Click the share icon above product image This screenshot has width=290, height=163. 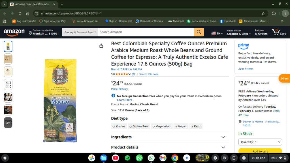coord(101,46)
